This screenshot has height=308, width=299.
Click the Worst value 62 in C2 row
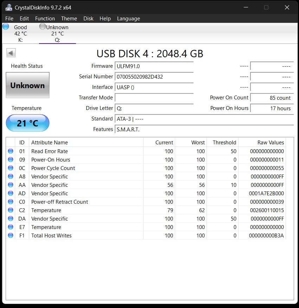(202, 210)
